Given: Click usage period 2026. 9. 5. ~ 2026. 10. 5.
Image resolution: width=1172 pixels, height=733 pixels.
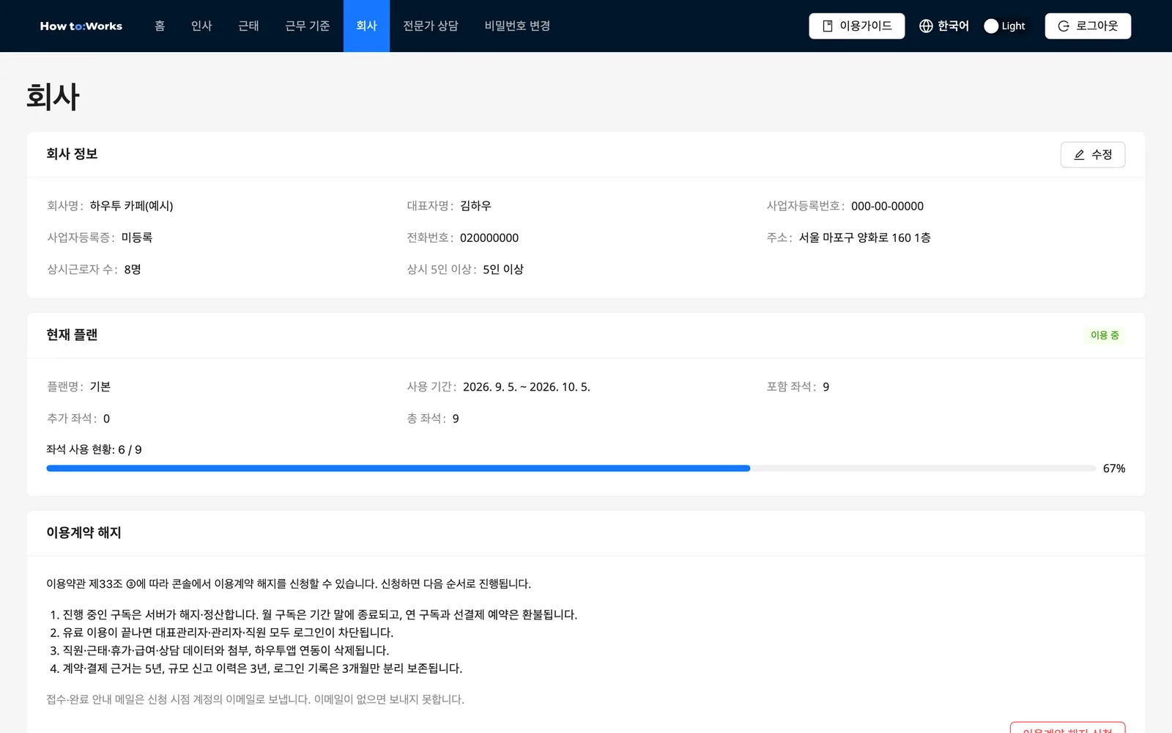Looking at the screenshot, I should 527,386.
